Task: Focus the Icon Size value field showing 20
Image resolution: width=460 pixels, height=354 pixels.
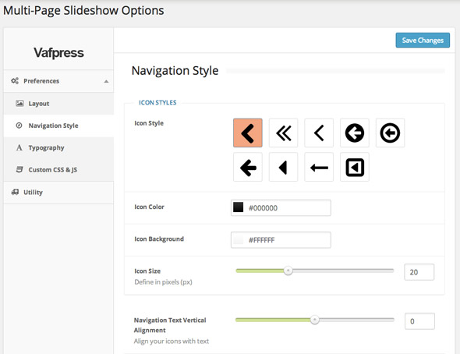Action: [419, 272]
